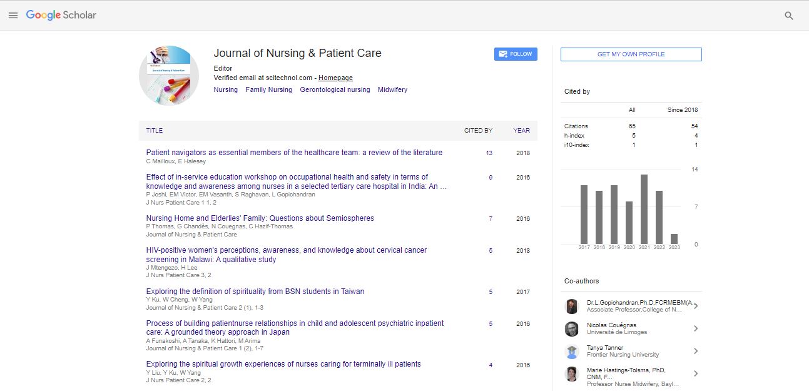
Task: Click Get My Own Profile button
Action: (631, 54)
